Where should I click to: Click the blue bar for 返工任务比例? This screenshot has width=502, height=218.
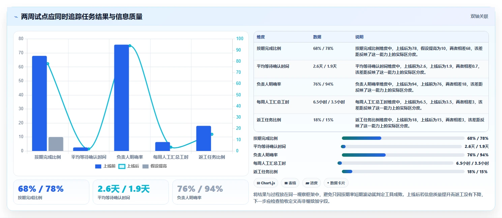[x=204, y=138]
